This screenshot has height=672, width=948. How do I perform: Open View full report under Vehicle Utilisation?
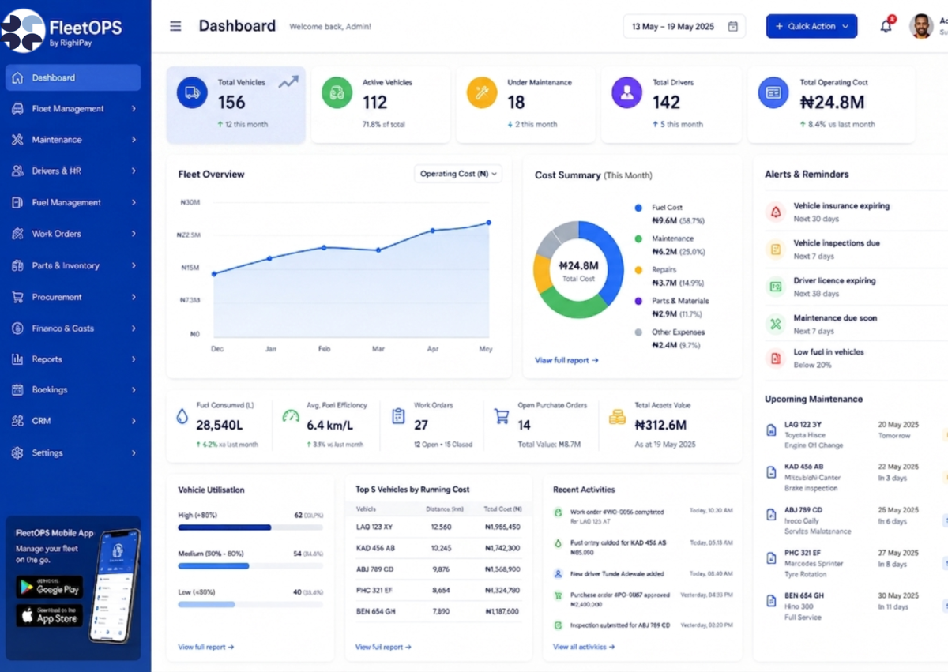tap(205, 647)
